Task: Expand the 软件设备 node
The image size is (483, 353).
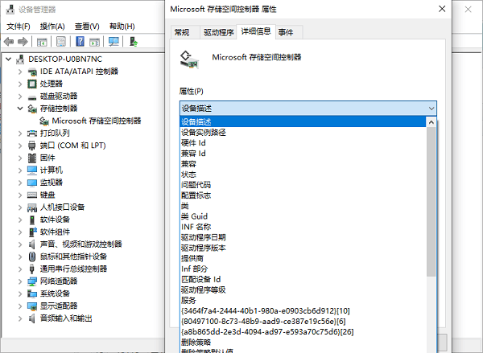Action: click(x=20, y=220)
